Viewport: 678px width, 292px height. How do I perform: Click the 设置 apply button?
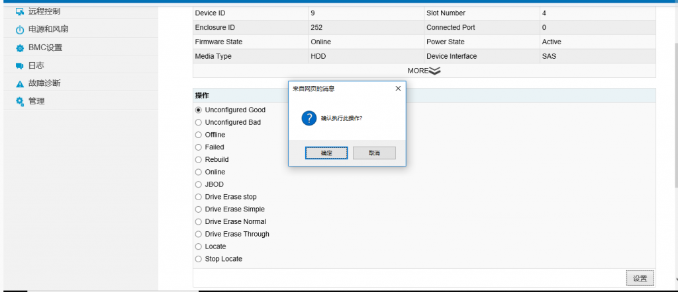click(x=640, y=278)
